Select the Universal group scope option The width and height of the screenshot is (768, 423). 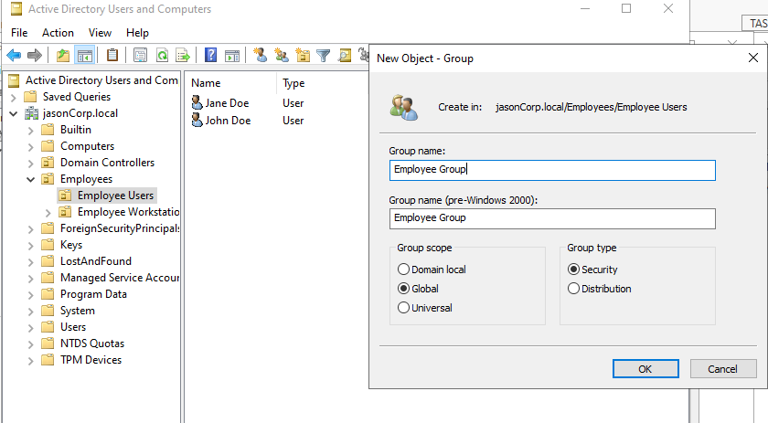coord(403,308)
